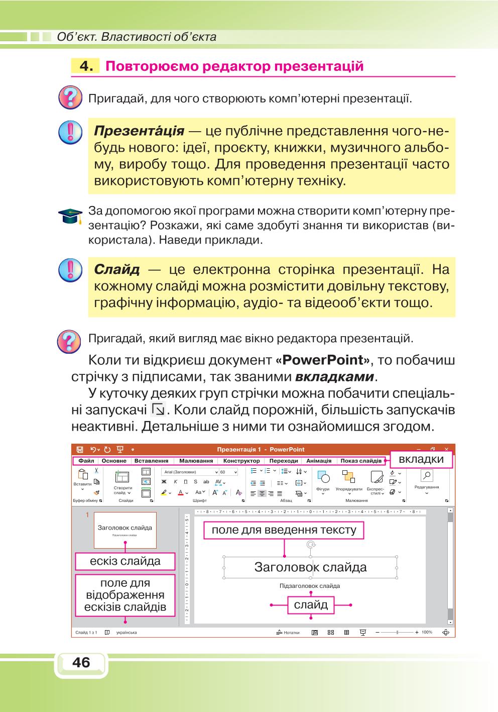
Task: Open the Абзац dialog launcher
Action: (x=309, y=500)
